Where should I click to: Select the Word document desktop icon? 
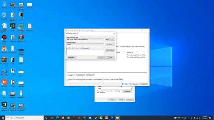tap(4, 28)
